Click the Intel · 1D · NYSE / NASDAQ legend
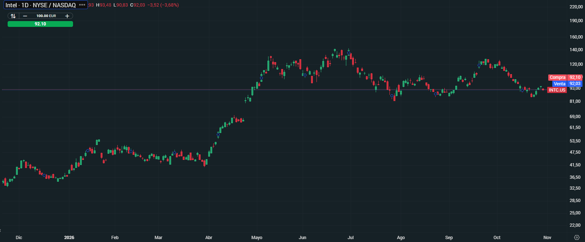 click(x=41, y=5)
